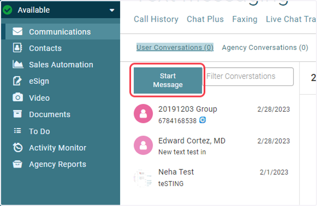Viewport: 317px width, 206px height.
Task: Go to Contacts in the sidebar
Action: click(x=45, y=48)
